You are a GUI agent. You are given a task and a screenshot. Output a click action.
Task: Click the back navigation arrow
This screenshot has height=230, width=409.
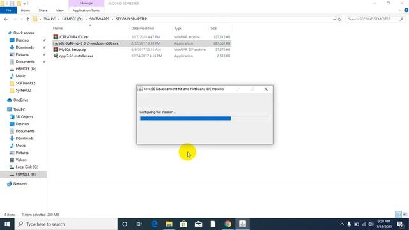point(6,19)
